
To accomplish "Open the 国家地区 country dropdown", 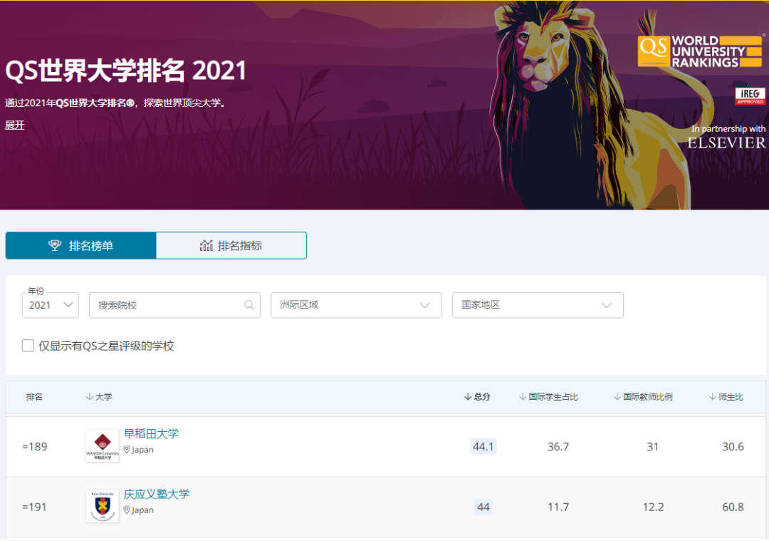I will (538, 305).
